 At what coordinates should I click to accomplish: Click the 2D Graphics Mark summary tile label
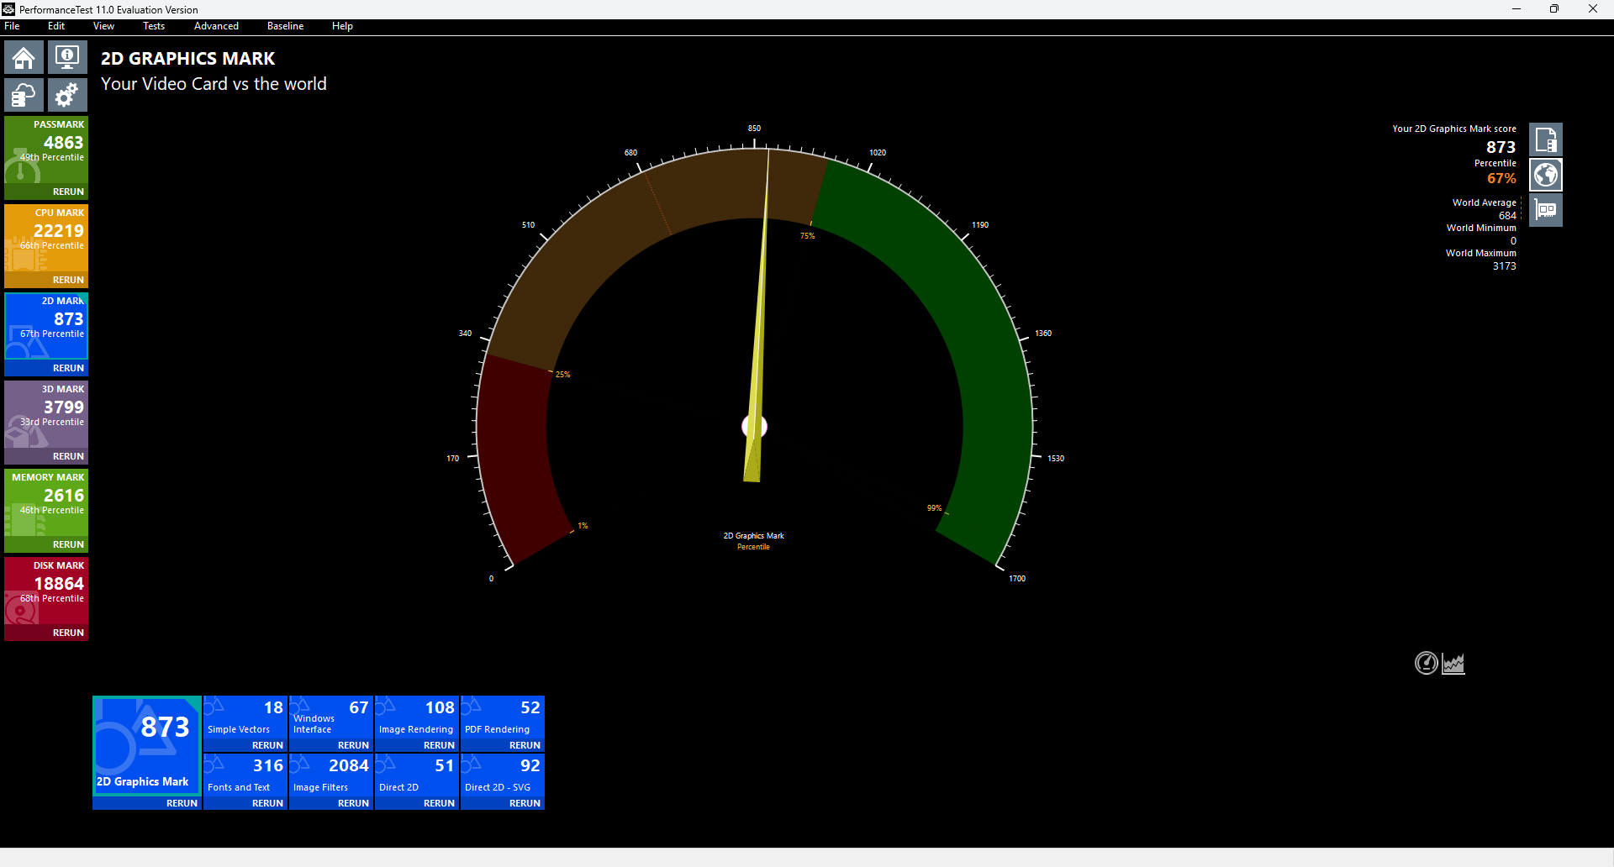click(142, 781)
